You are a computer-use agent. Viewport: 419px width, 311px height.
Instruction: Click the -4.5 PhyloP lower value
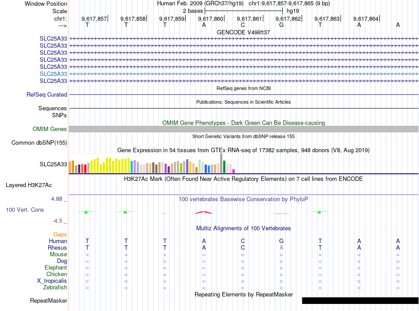57,221
